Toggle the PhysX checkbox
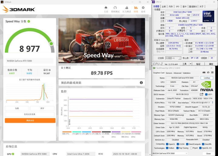Viewport: 218px width, 156px height. pos(191,148)
